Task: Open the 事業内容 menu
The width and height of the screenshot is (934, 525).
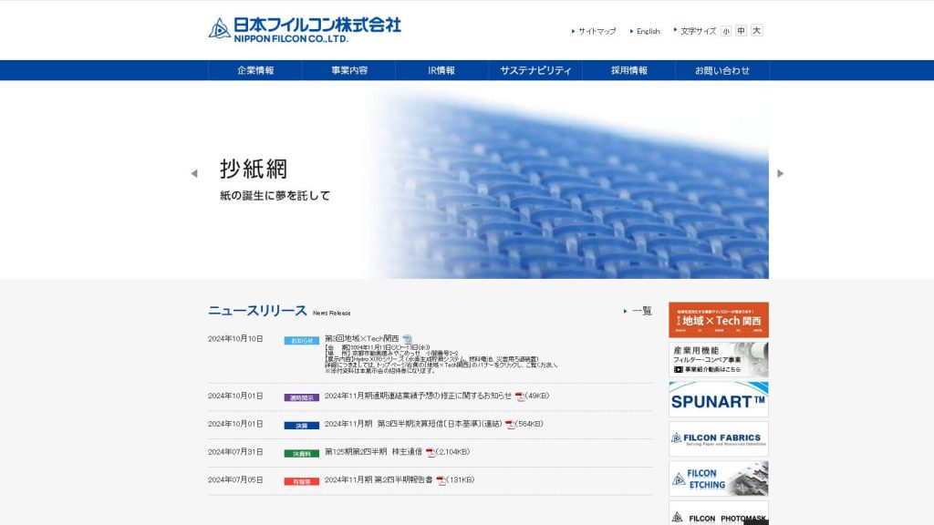Action: tap(349, 70)
